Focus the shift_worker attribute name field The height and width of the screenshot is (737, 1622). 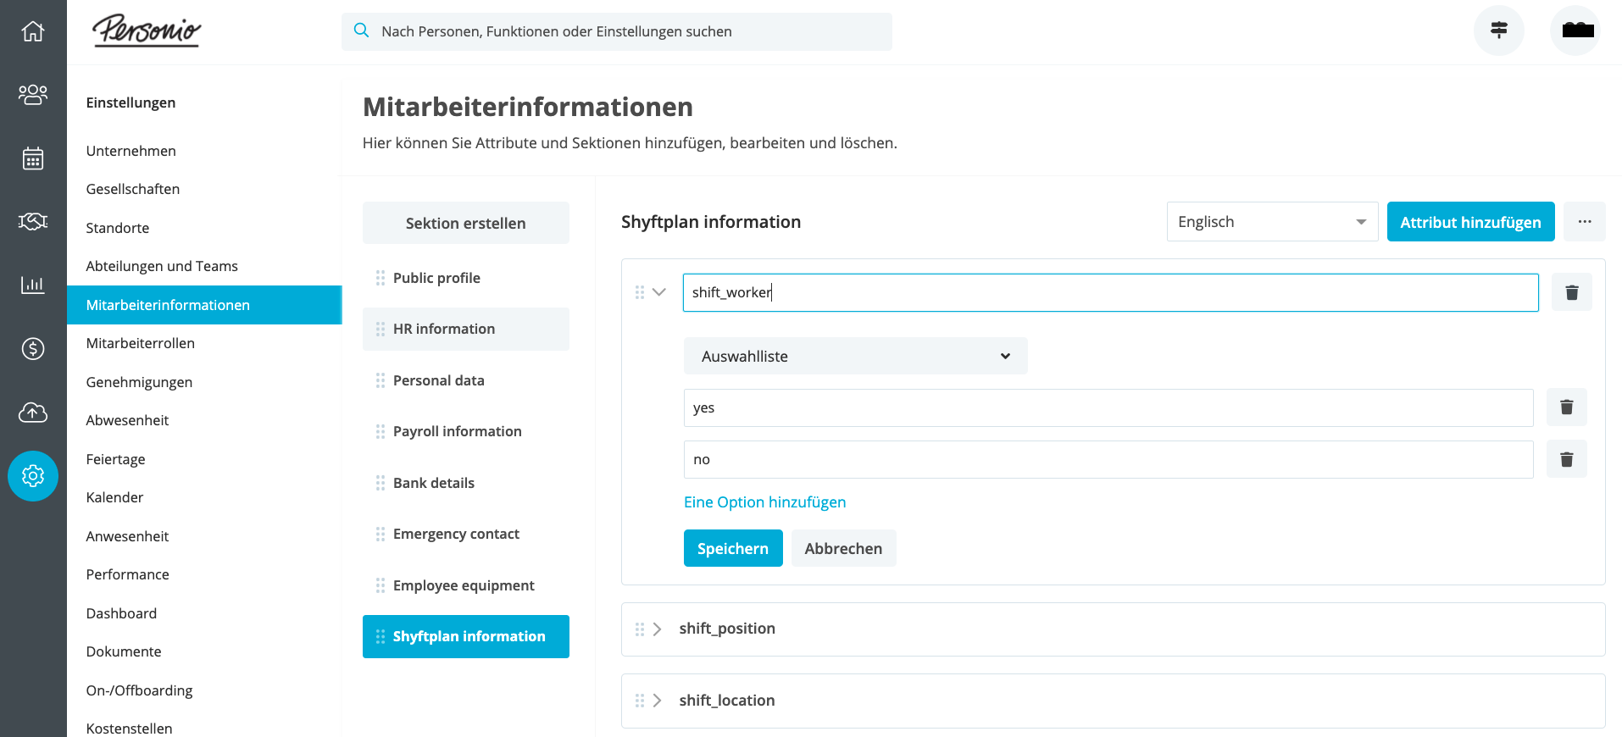[x=1111, y=292]
